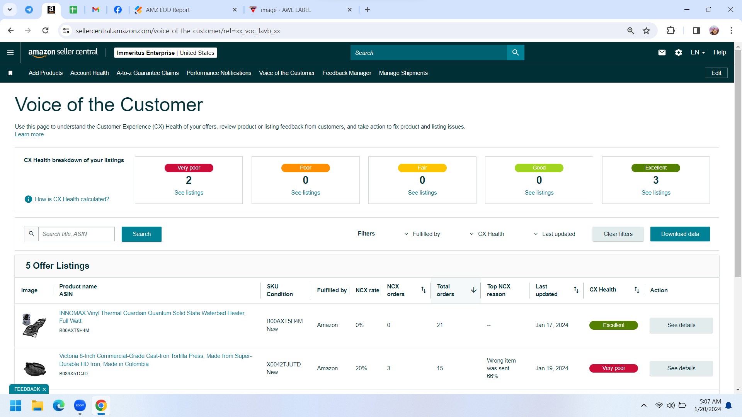Viewport: 742px width, 417px height.
Task: Switch to AMZ EOD Report tab
Action: pos(185,10)
